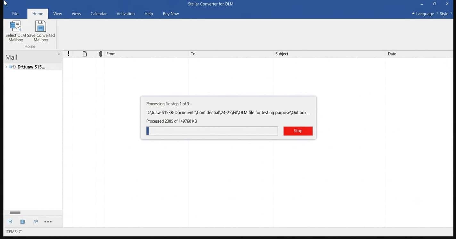Viewport: 456px width, 239px height.
Task: Click the 'Processing file step 1 of 3...' text
Action: click(x=169, y=104)
